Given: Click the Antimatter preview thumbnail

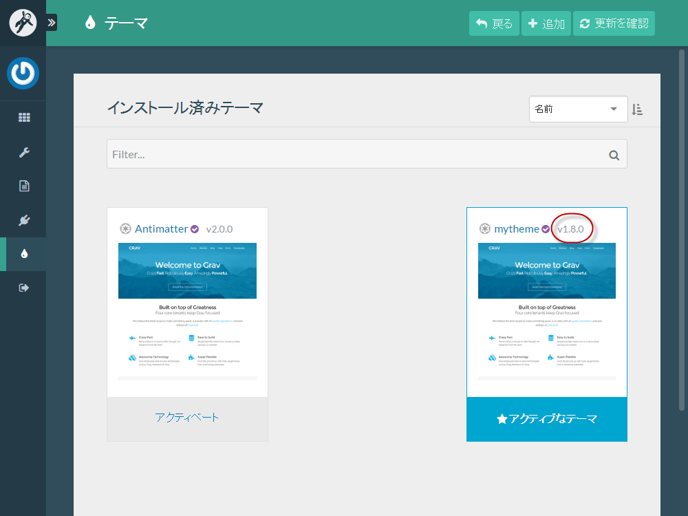Looking at the screenshot, I should (187, 311).
